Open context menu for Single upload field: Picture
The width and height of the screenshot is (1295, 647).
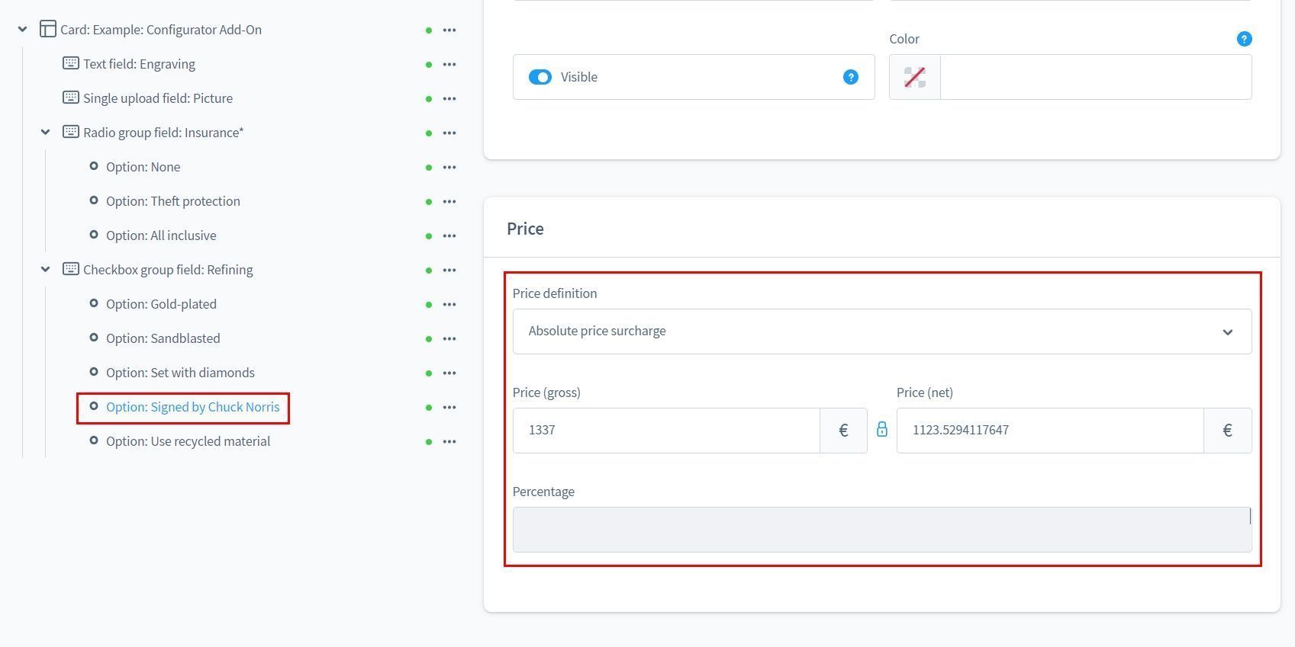(449, 99)
